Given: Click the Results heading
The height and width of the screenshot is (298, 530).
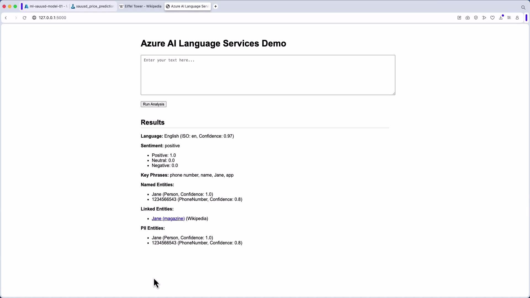Looking at the screenshot, I should (153, 123).
